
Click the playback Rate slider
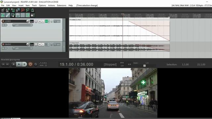144,66
